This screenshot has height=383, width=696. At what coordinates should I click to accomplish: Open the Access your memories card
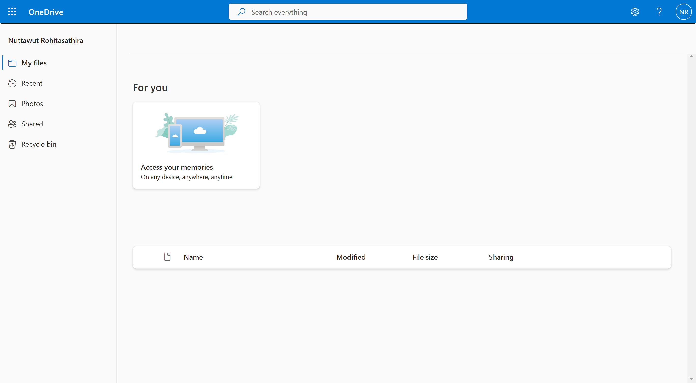coord(196,145)
